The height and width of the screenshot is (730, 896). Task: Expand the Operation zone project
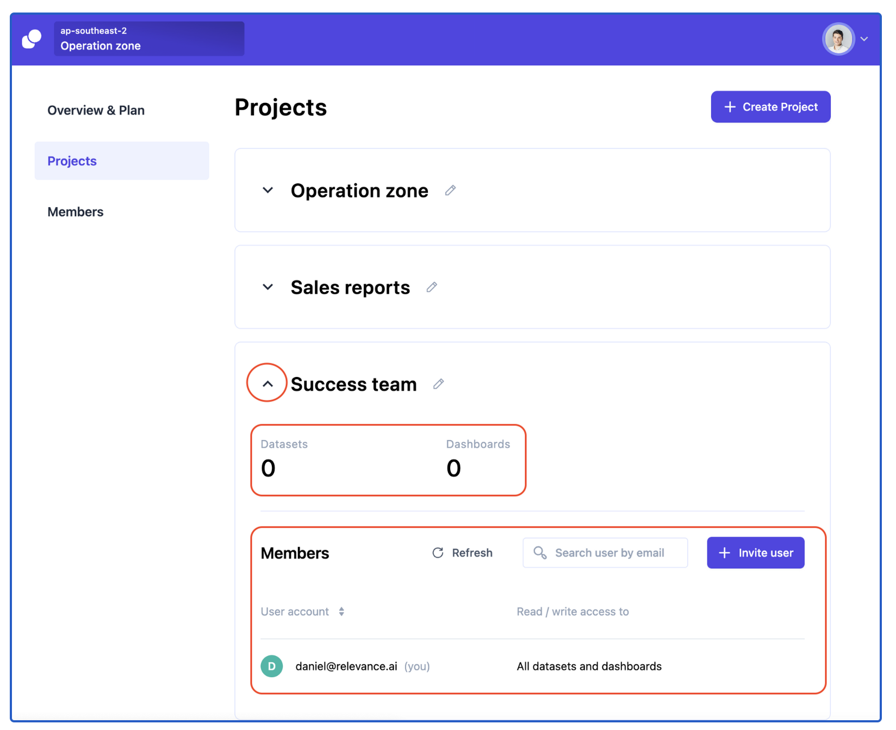[x=267, y=190]
